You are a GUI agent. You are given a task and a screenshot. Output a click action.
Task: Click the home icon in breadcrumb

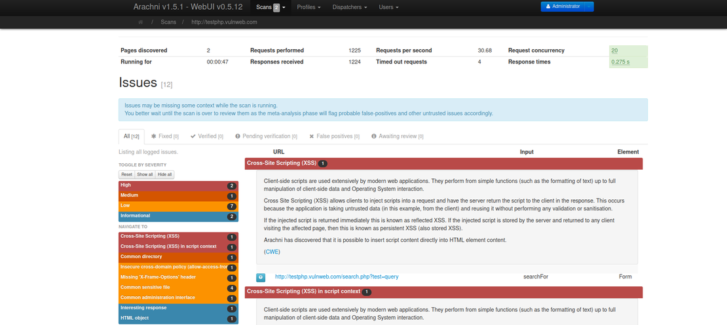(140, 22)
